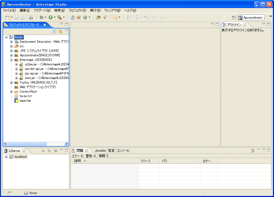274x197 pixels.
Task: Expand Fujitsu XML[BASE,XSLT_F] node
Action: [11, 82]
